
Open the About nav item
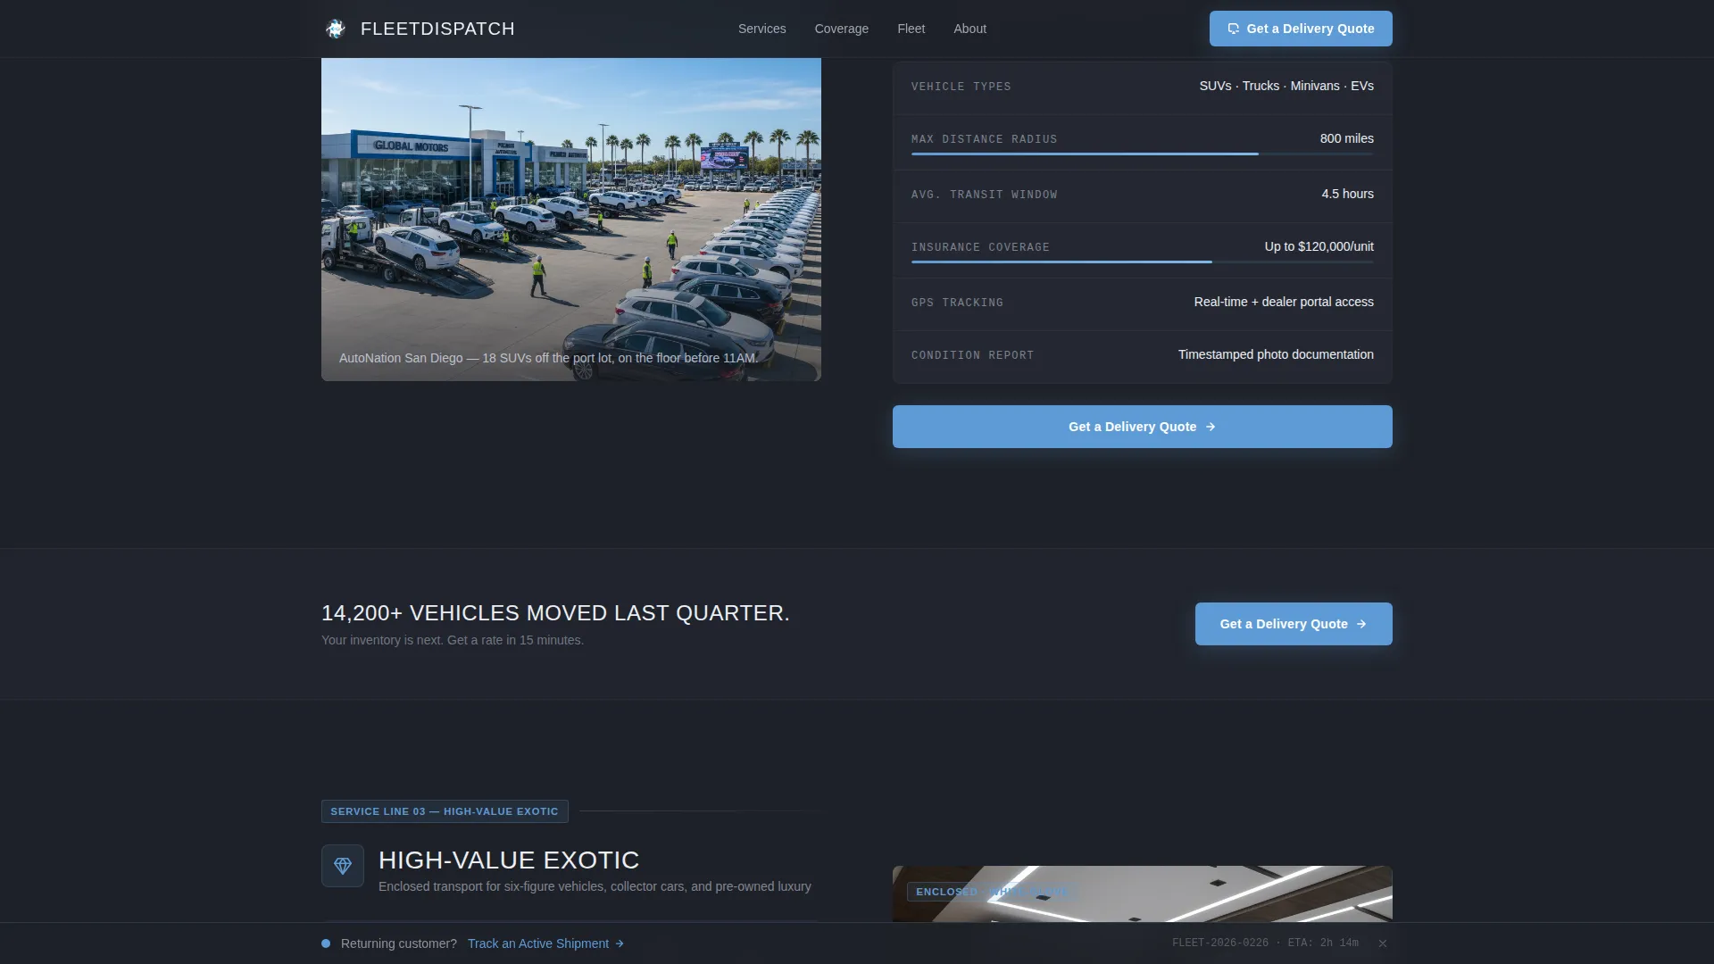[969, 29]
